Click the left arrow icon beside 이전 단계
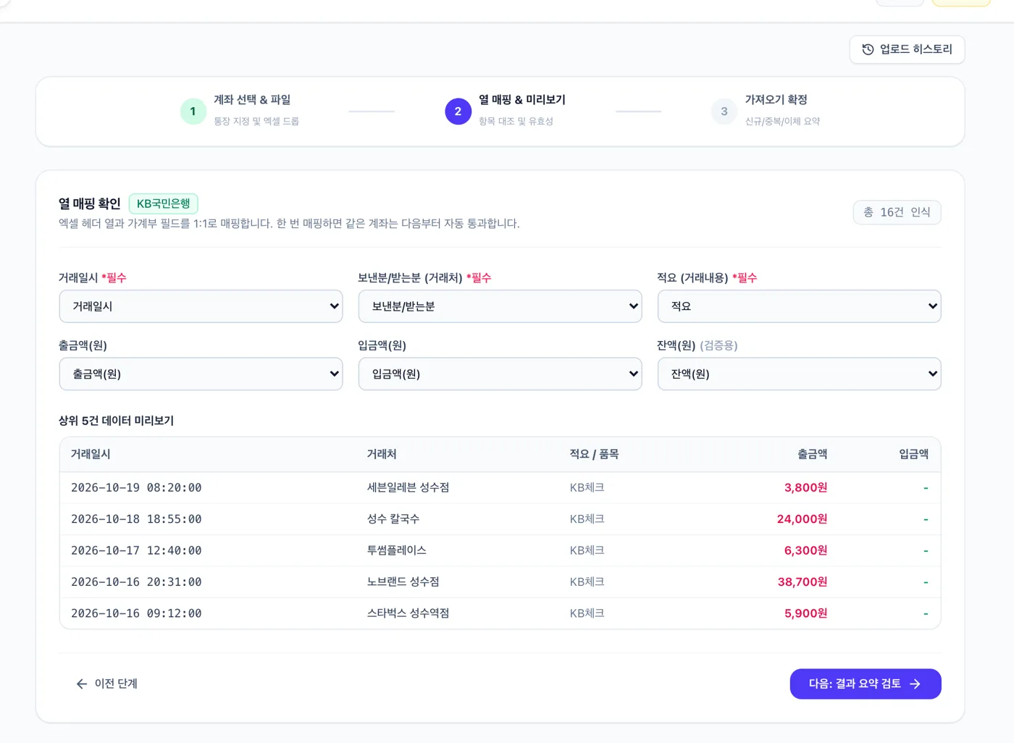The height and width of the screenshot is (743, 1014). (x=82, y=684)
